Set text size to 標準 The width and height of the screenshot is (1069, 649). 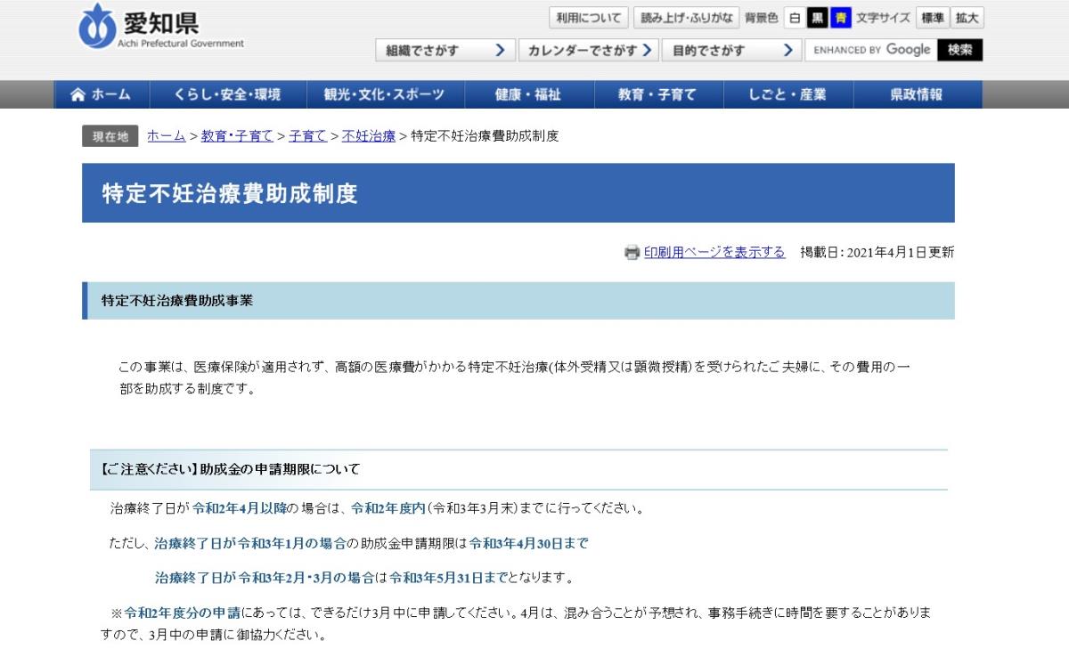(x=932, y=18)
